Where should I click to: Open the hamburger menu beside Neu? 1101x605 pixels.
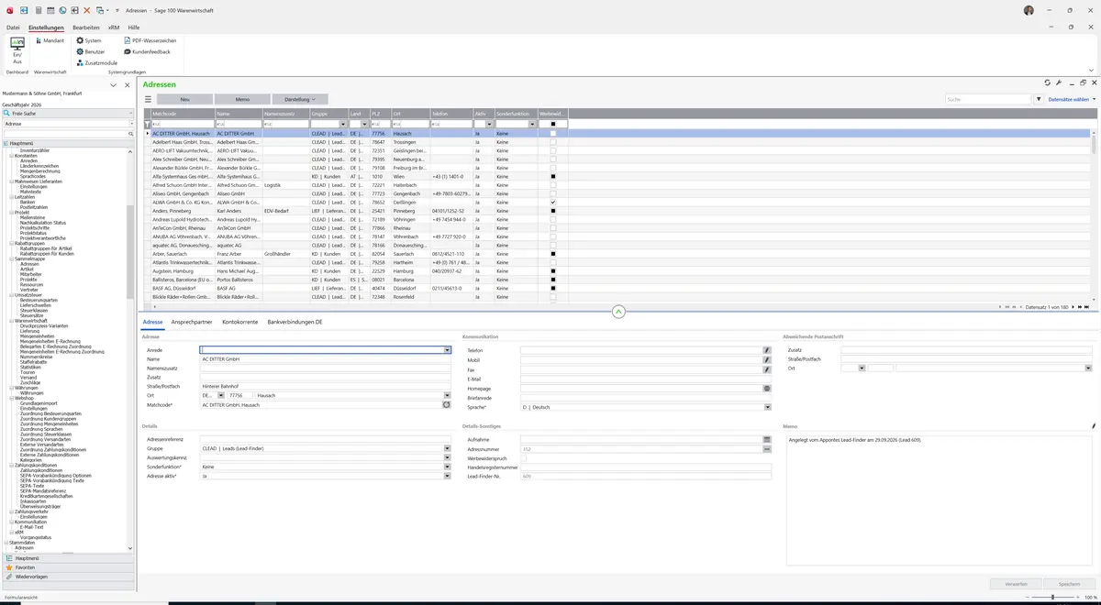tap(148, 99)
